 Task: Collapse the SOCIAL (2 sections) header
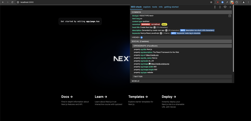click(x=181, y=42)
